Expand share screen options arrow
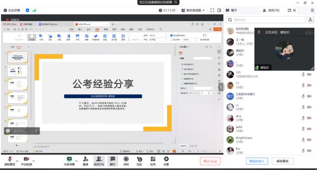Image resolution: width=317 pixels, height=170 pixels. pos(76,161)
